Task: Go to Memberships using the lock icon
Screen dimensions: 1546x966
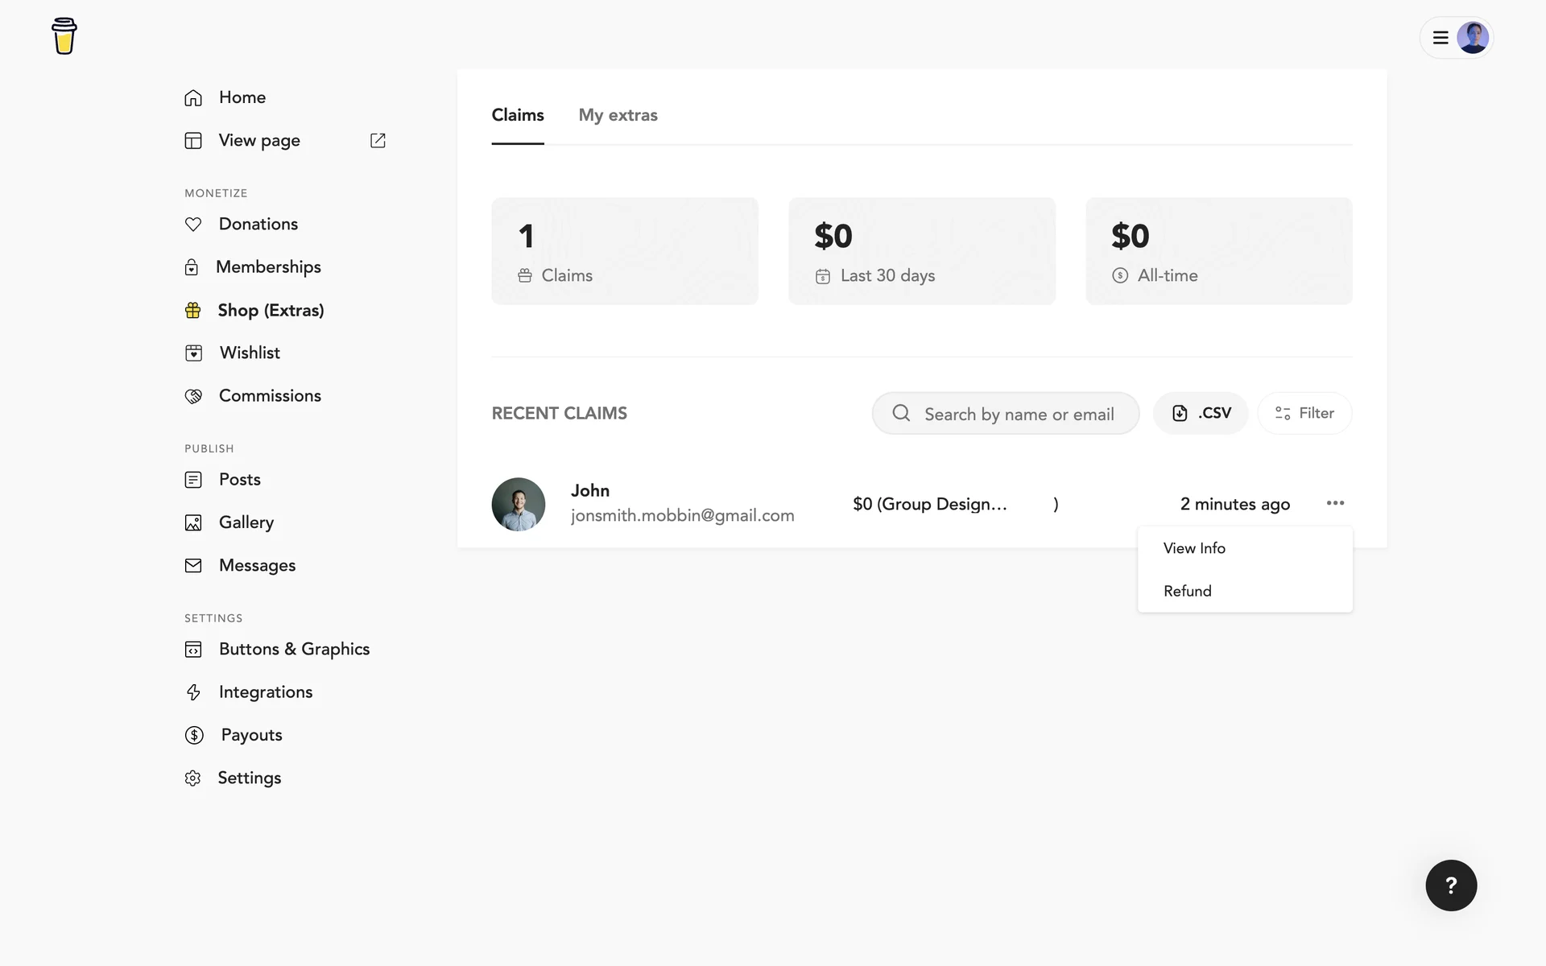Action: pos(192,267)
